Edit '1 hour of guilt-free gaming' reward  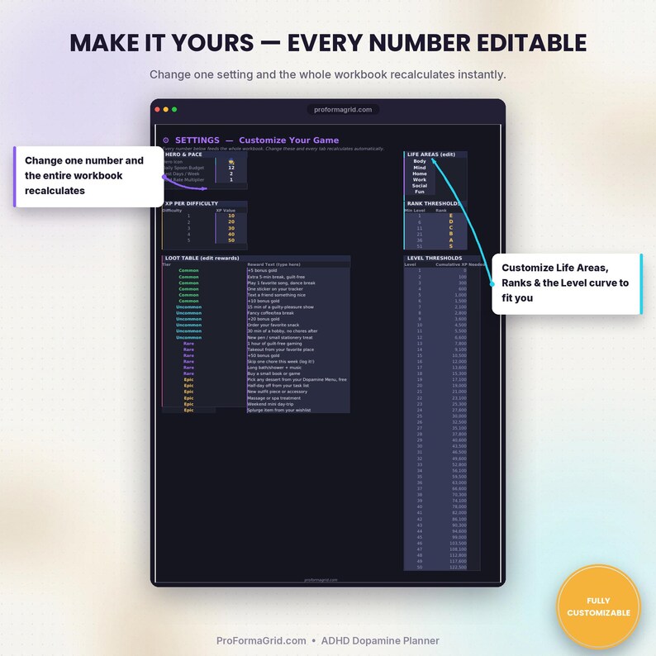298,344
